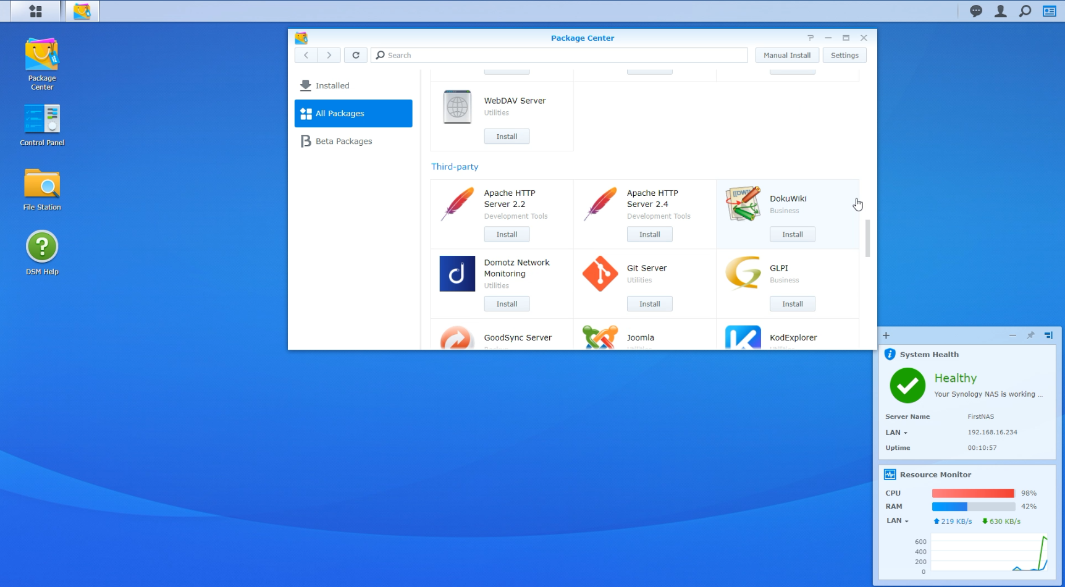Click the Third-party section heading

[x=455, y=167]
